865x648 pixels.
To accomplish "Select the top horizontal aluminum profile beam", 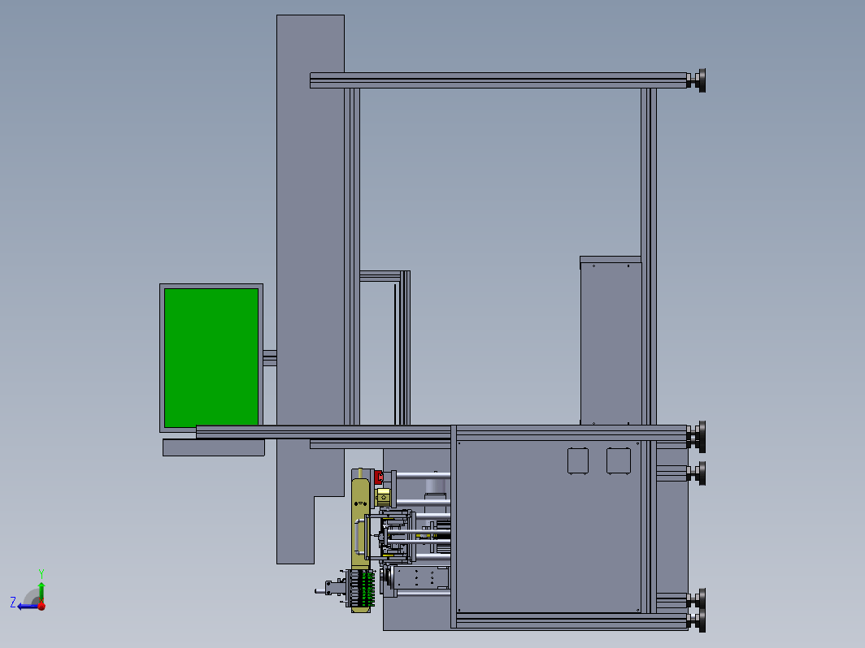I will pyautogui.click(x=498, y=80).
